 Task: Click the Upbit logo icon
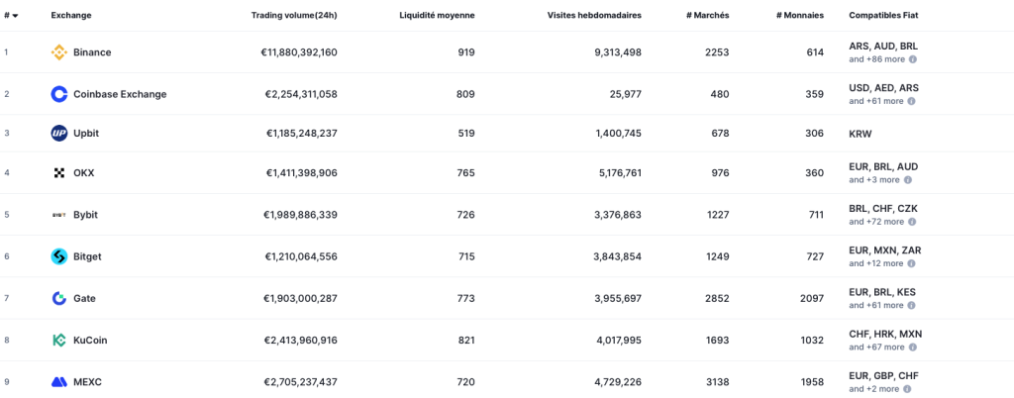(58, 133)
